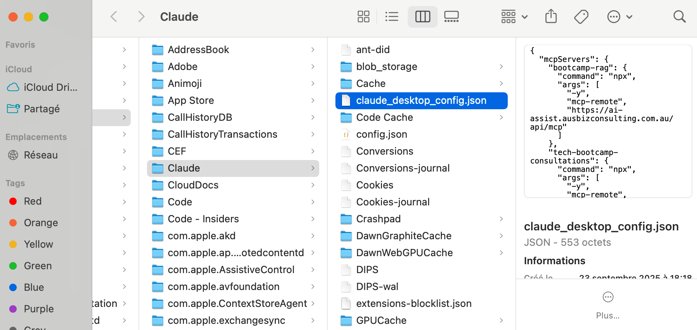697x330 pixels.
Task: Go back with the left chevron
Action: pos(113,17)
